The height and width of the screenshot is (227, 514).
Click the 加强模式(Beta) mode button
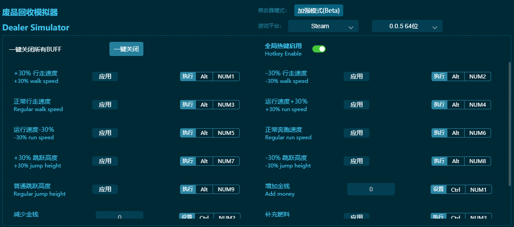[319, 11]
